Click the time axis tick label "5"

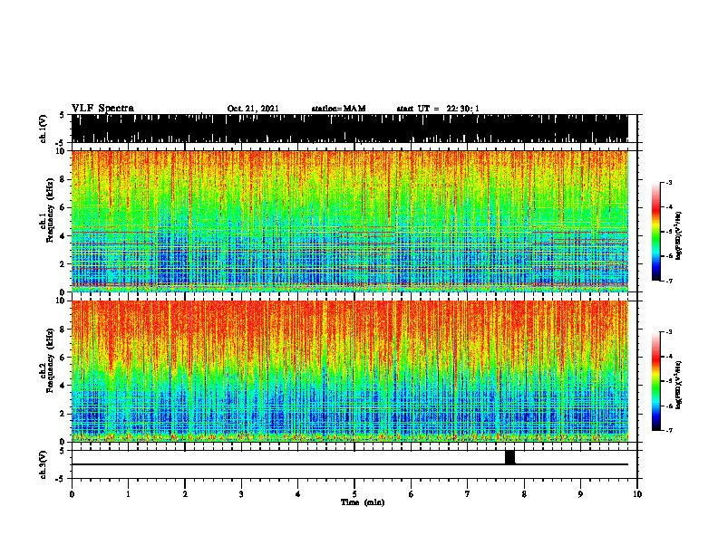click(354, 494)
